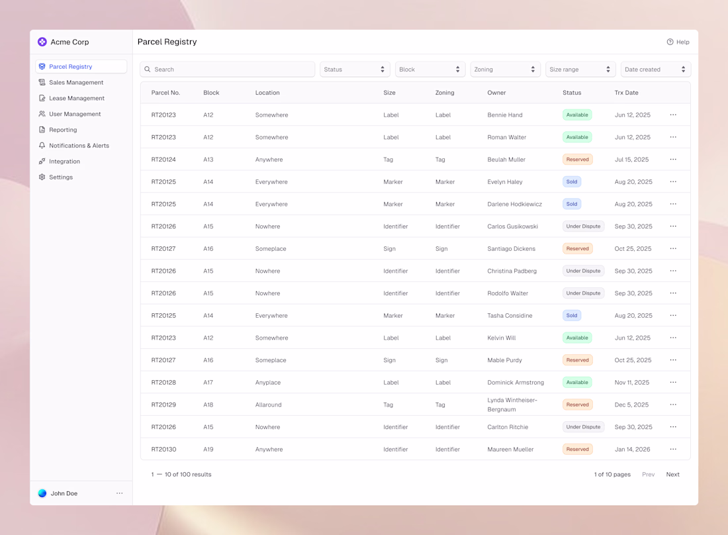Click parcel number RT20129

click(163, 405)
